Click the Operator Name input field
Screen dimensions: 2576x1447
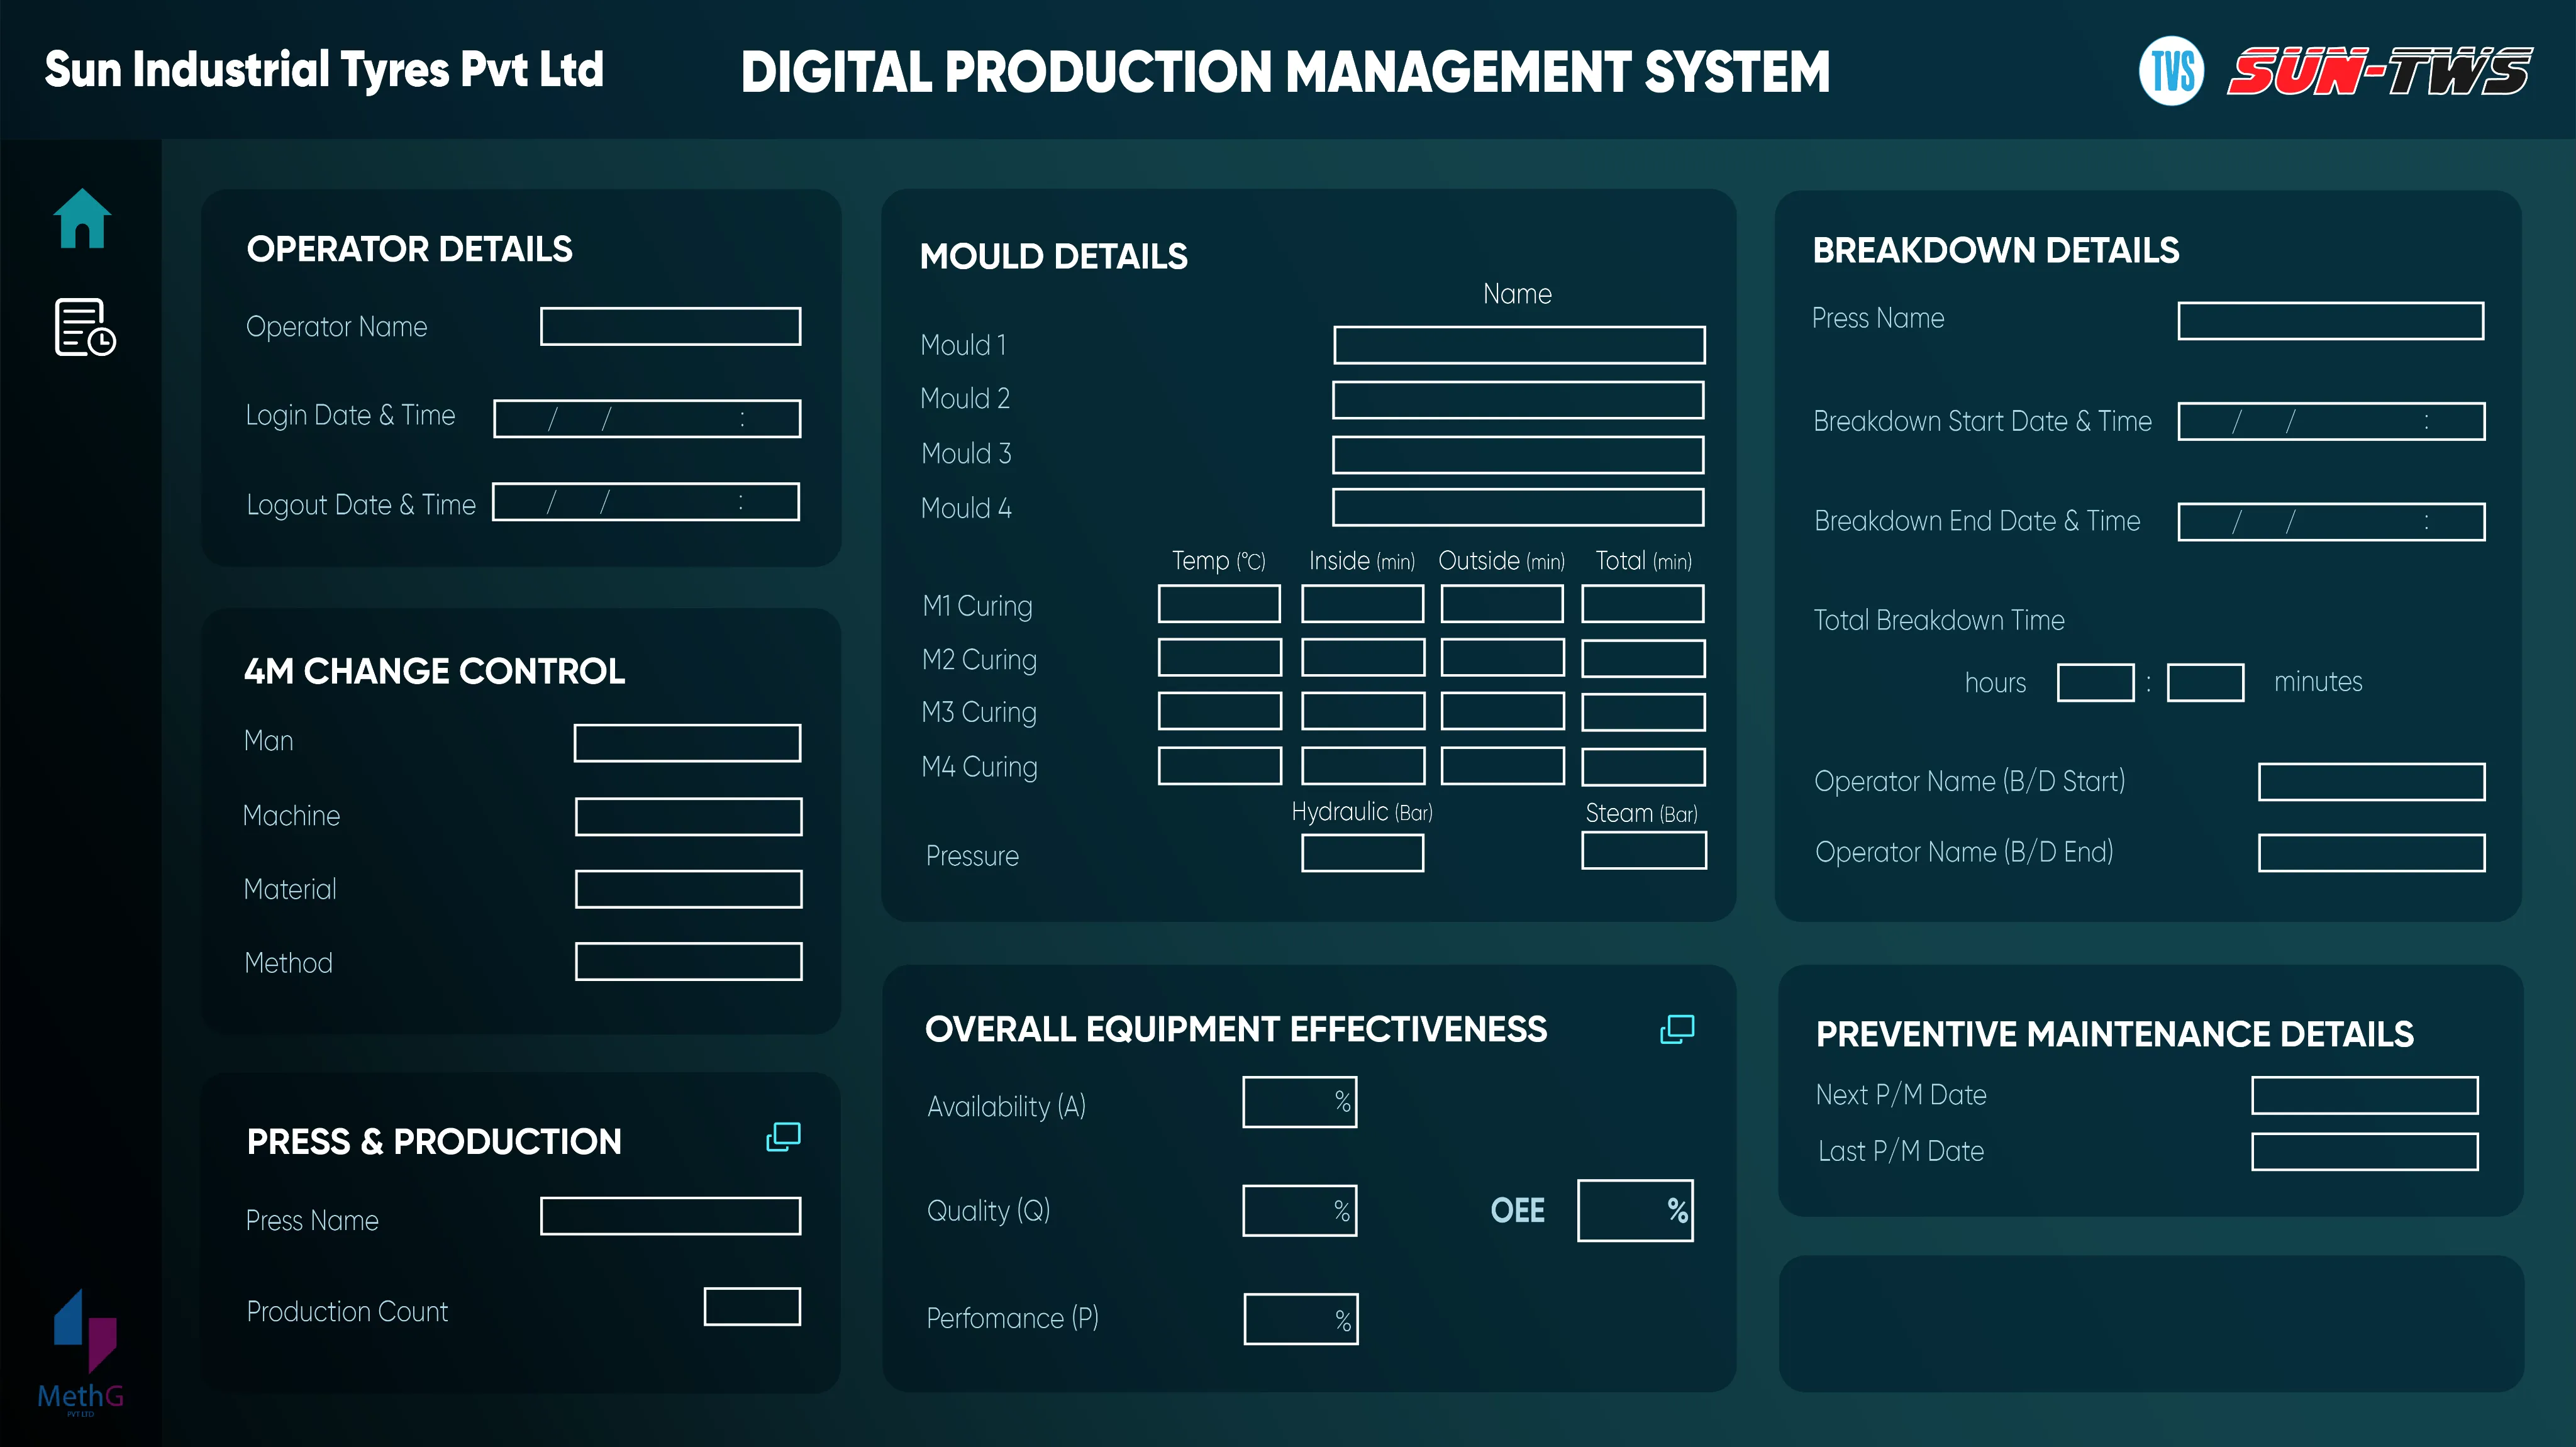point(670,327)
